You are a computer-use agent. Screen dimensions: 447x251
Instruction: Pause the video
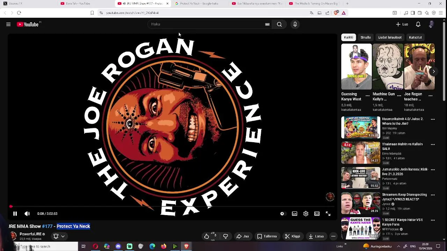[15, 214]
